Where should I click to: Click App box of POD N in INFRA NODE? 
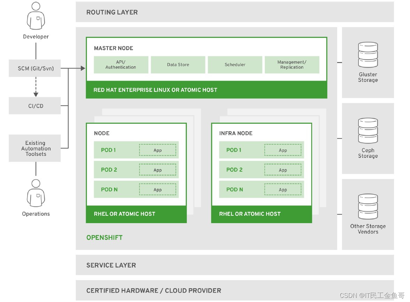tap(283, 189)
